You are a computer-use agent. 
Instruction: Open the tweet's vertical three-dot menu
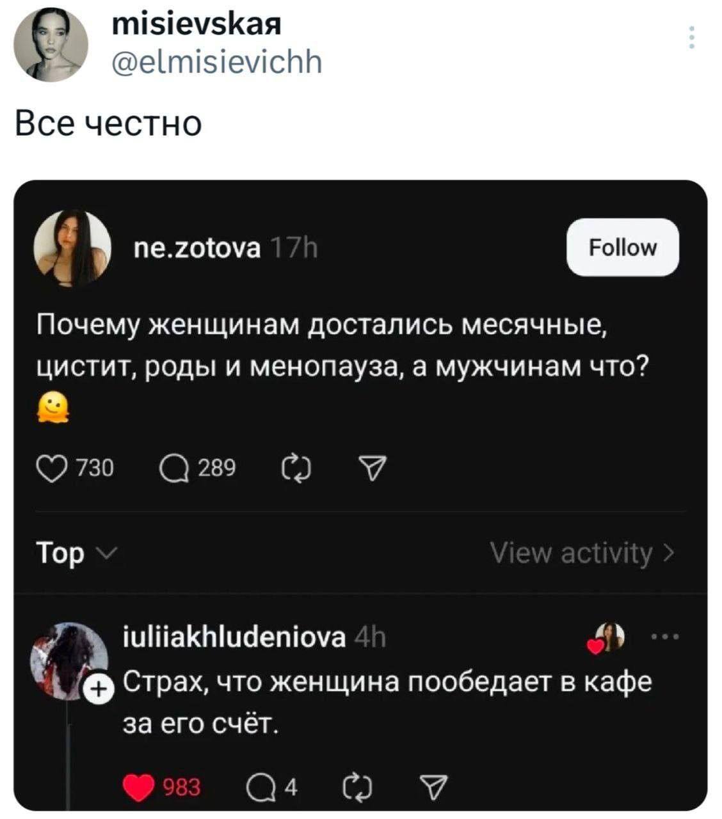point(691,38)
